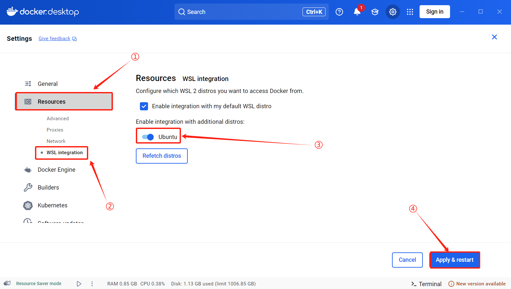Click New version available link

[x=481, y=284]
